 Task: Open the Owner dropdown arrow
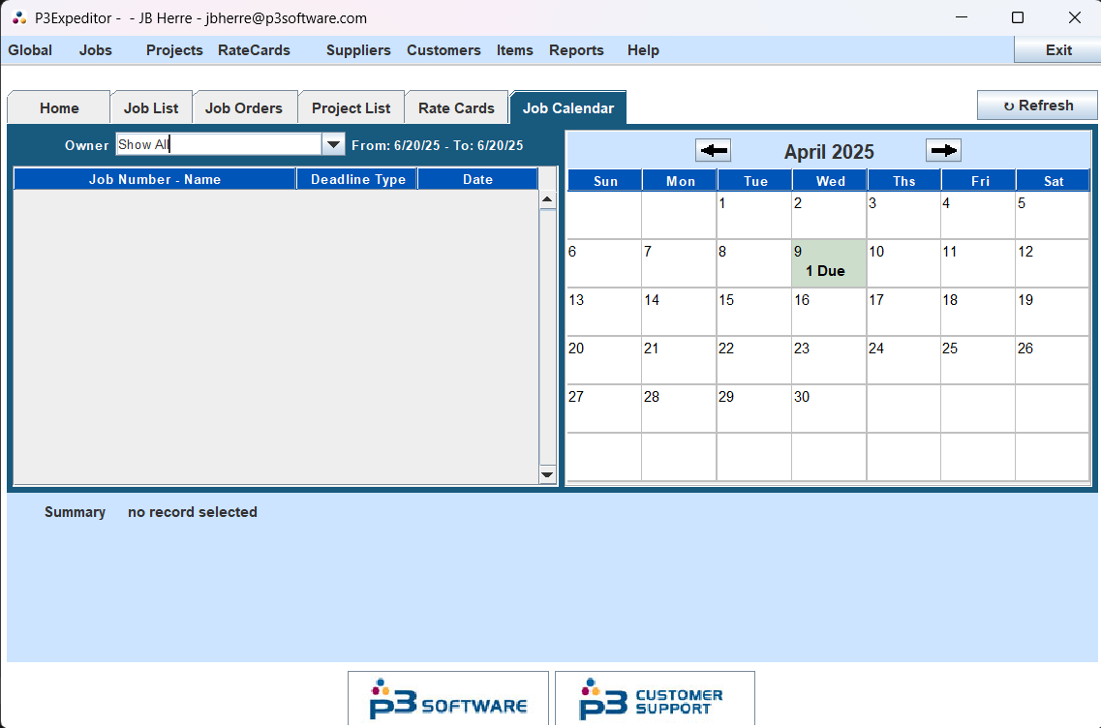(333, 144)
